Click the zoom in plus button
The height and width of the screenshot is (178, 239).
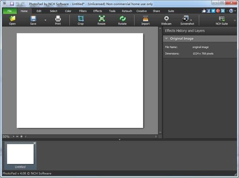pyautogui.click(x=21, y=137)
